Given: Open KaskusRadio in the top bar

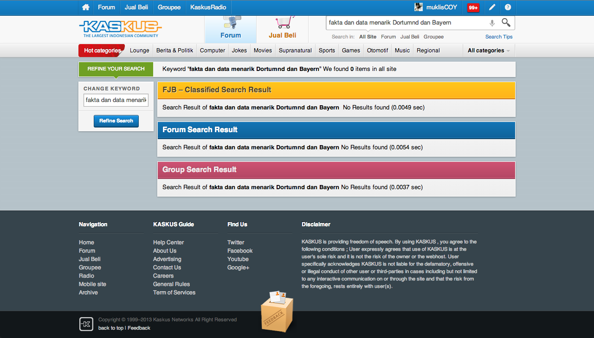Looking at the screenshot, I should click(208, 7).
